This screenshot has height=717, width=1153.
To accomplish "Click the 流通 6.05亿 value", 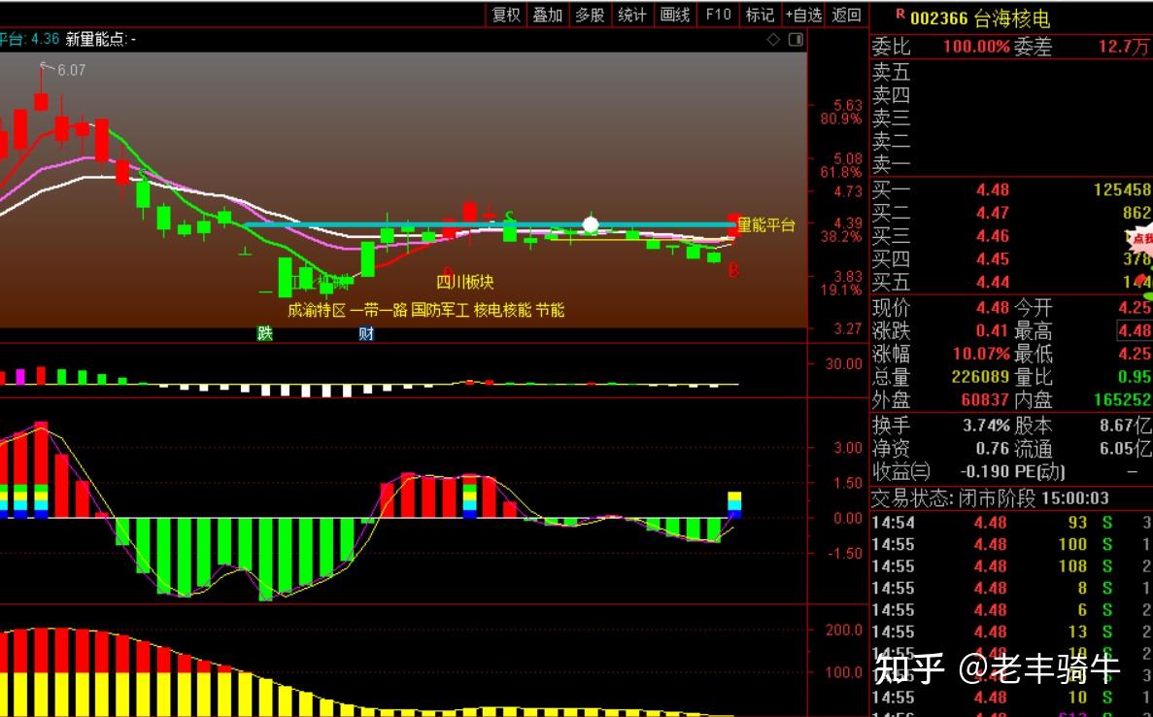I will click(x=1126, y=449).
